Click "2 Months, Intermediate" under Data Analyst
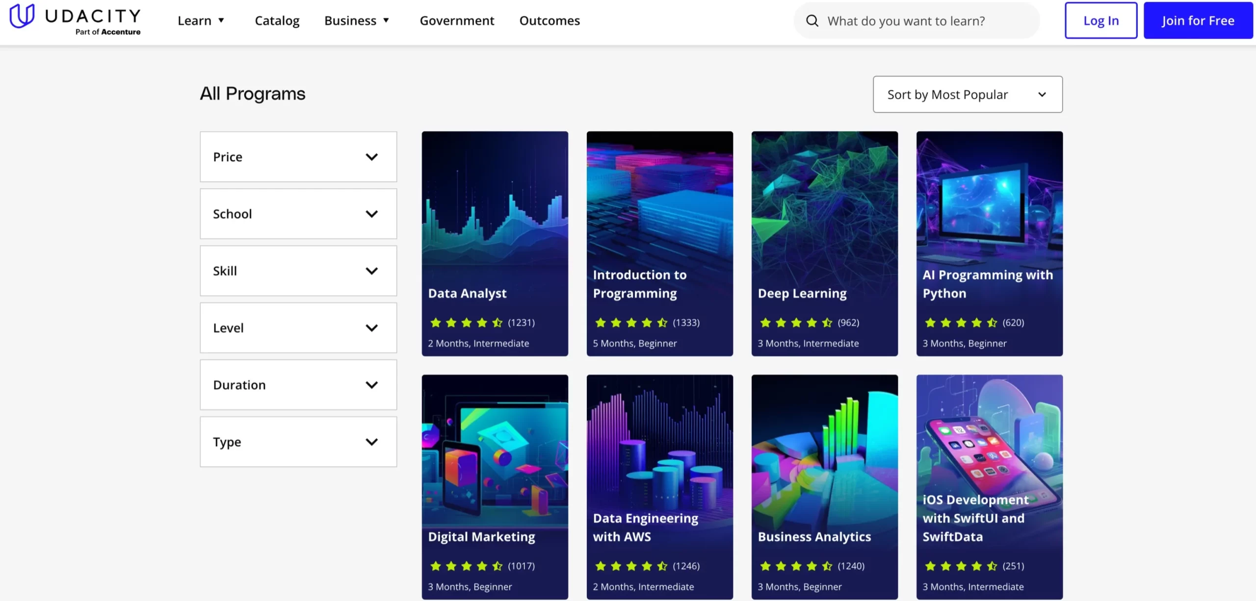 click(x=478, y=344)
